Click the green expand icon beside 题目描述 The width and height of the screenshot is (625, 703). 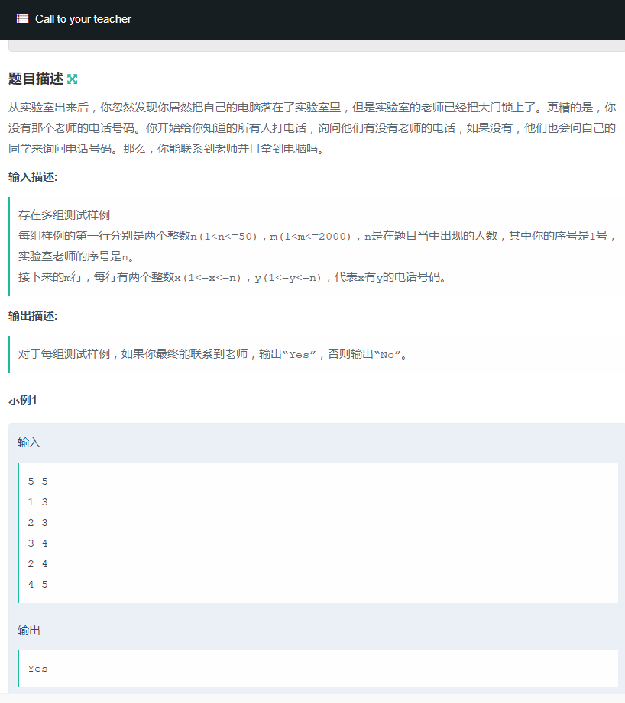[73, 79]
